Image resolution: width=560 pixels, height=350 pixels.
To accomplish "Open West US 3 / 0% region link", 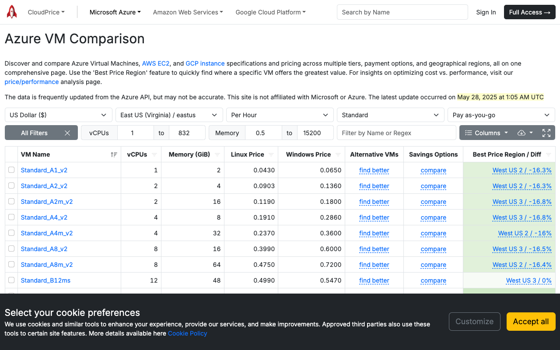I will (x=529, y=280).
